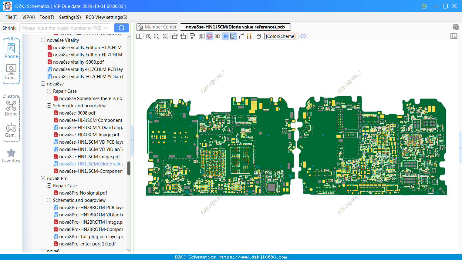Open the Tool(T) menu

pyautogui.click(x=47, y=17)
